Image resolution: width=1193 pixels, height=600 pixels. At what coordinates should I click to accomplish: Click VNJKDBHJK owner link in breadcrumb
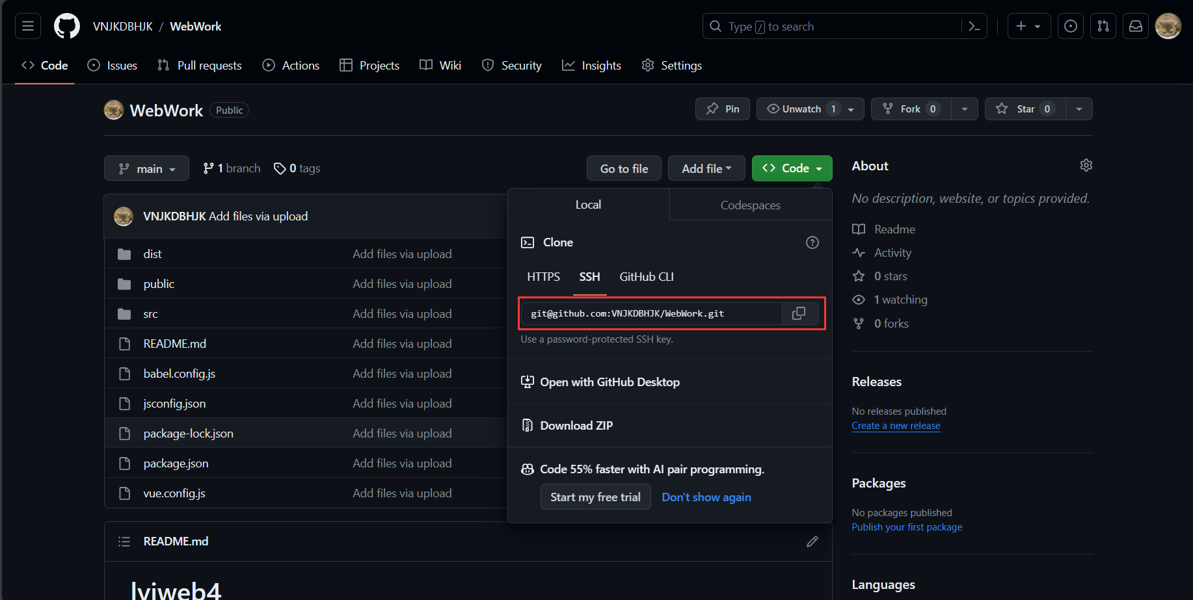123,27
